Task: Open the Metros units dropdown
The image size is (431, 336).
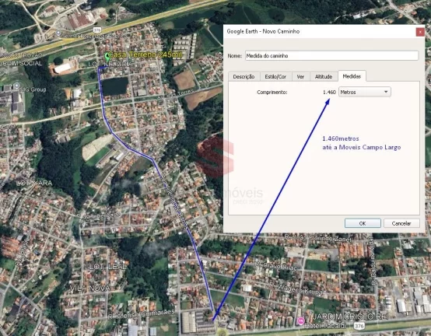Action: (x=364, y=92)
